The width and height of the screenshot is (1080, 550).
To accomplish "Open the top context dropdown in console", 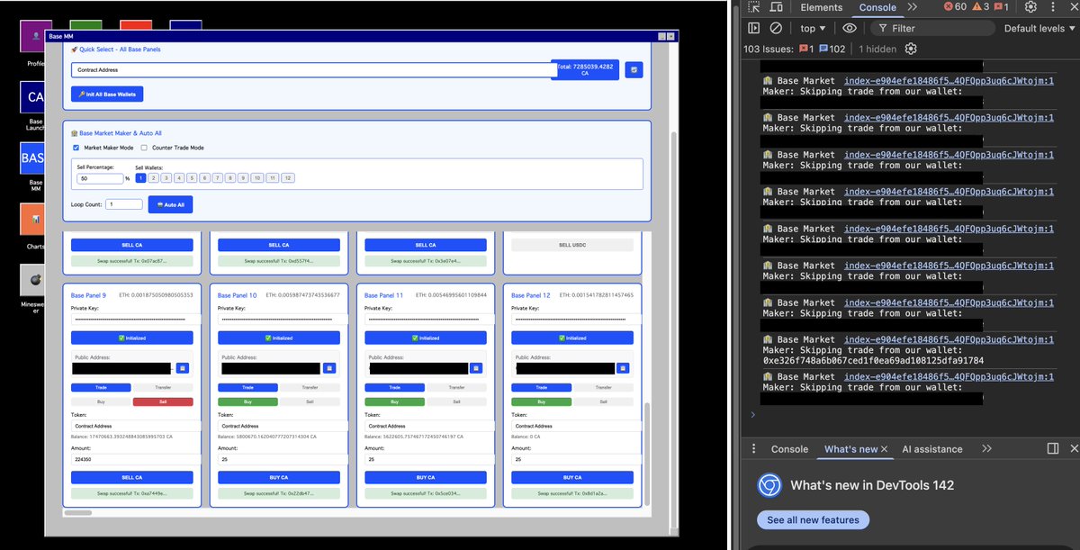I will (x=813, y=28).
